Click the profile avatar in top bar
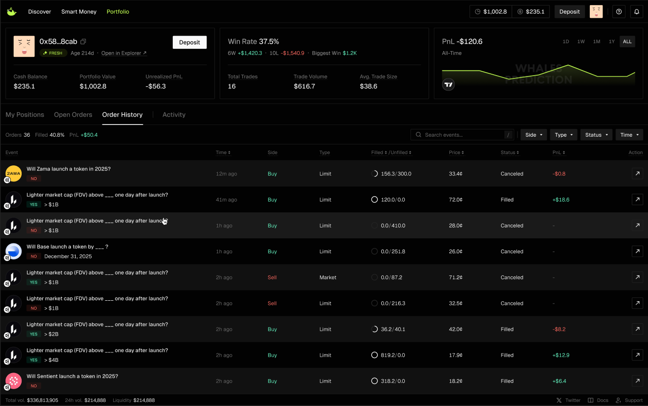The height and width of the screenshot is (406, 648). tap(596, 12)
